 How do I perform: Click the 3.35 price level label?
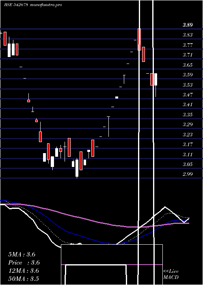[x=188, y=115]
